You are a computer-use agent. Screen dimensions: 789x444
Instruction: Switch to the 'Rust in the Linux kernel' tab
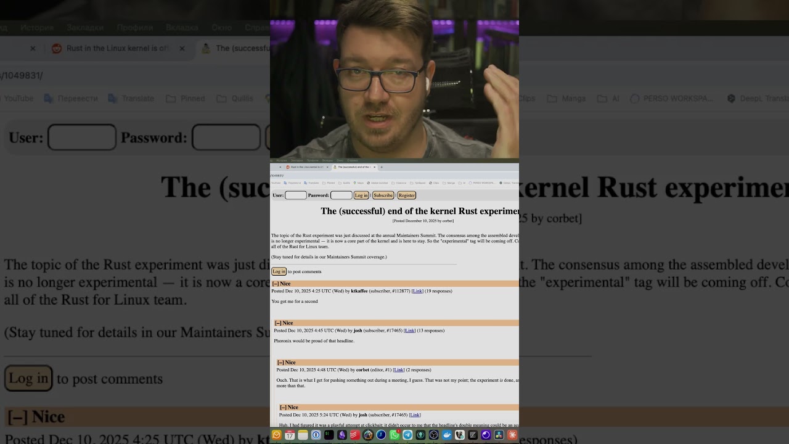(306, 167)
